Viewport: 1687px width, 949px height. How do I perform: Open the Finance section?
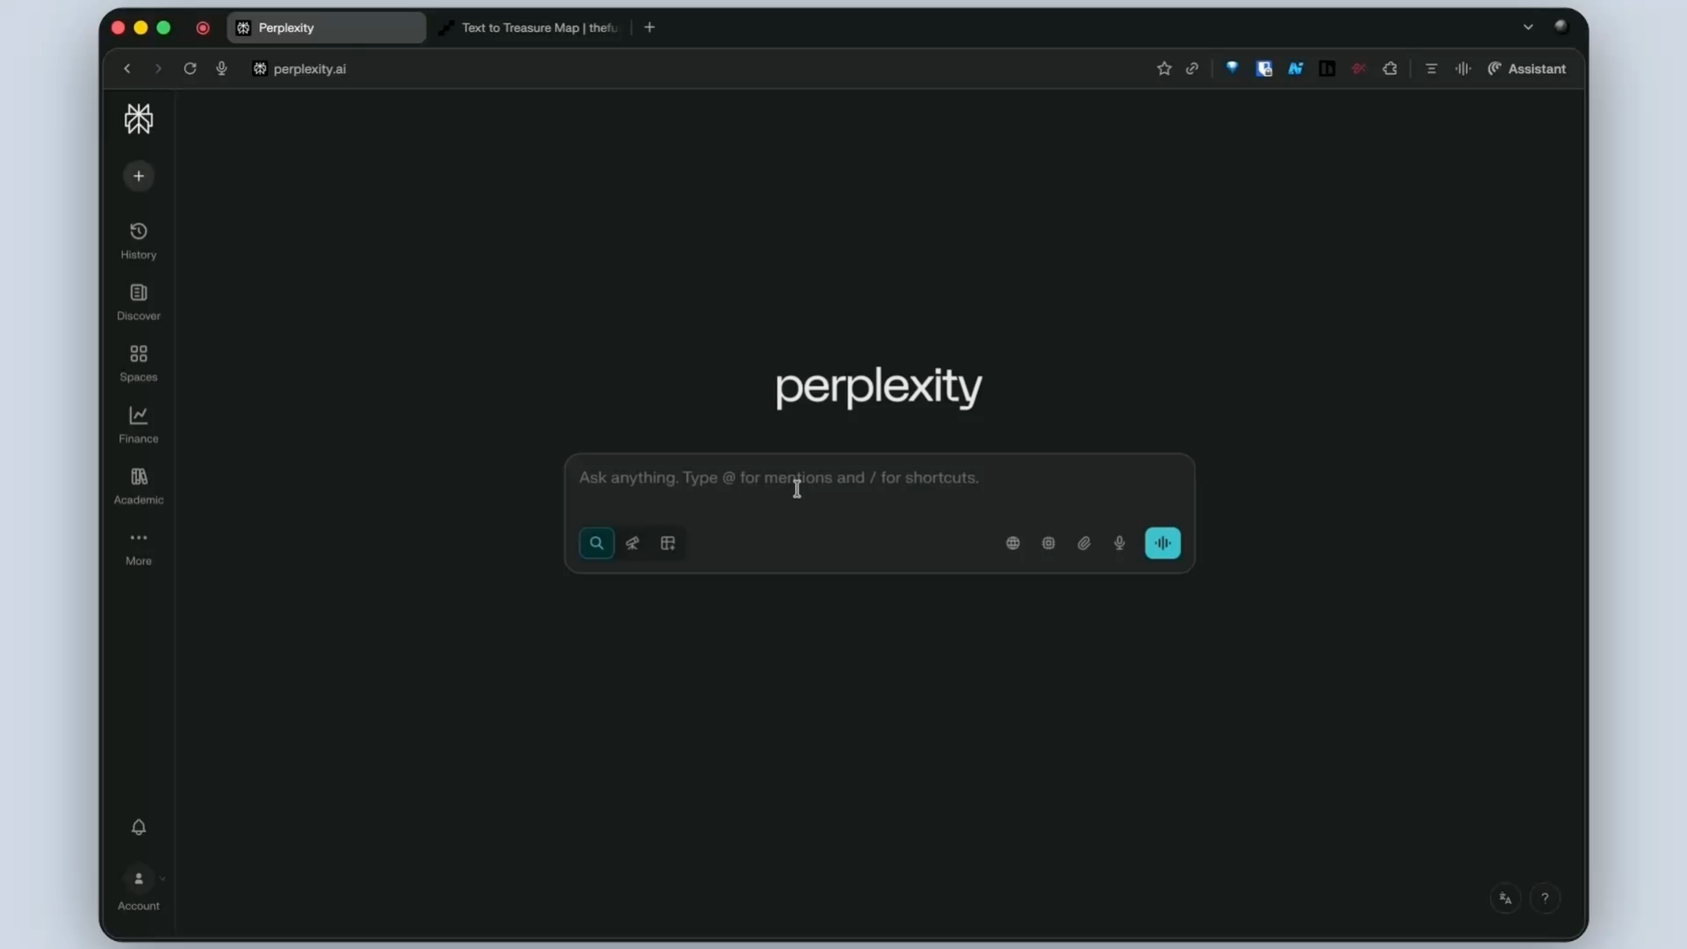138,425
